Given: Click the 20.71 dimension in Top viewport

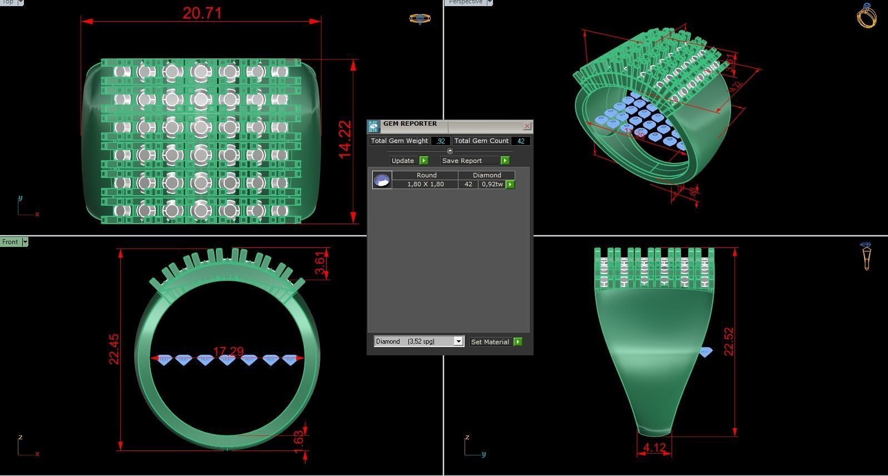Looking at the screenshot, I should (x=203, y=13).
